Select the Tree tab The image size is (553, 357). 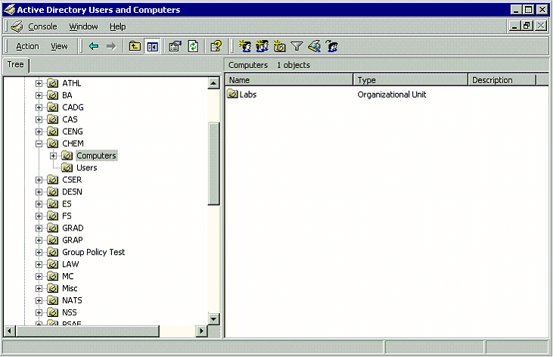coord(16,65)
